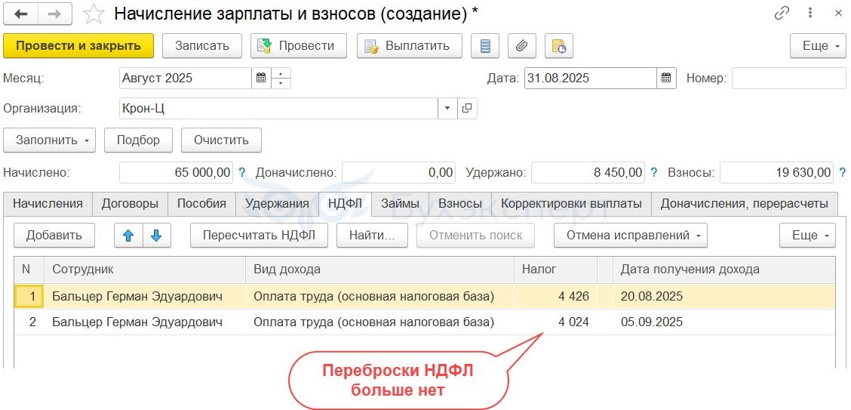Image resolution: width=851 pixels, height=410 pixels.
Task: Add a row with Добавить
Action: (x=54, y=236)
